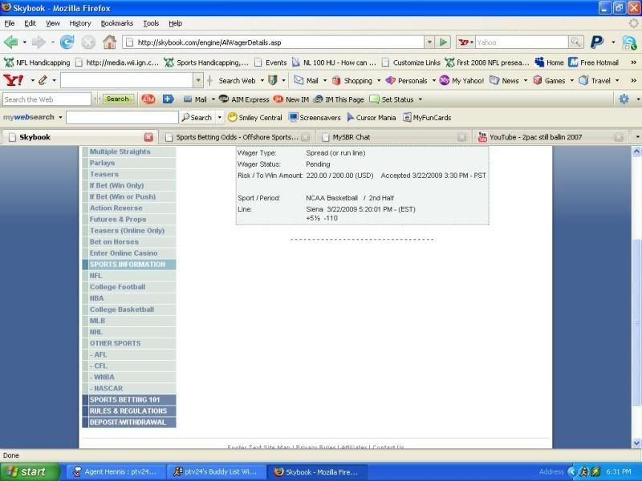Screen dimensions: 642x481
Task: Open MyFunCards from mywebsearch toolbar
Action: pyautogui.click(x=427, y=117)
